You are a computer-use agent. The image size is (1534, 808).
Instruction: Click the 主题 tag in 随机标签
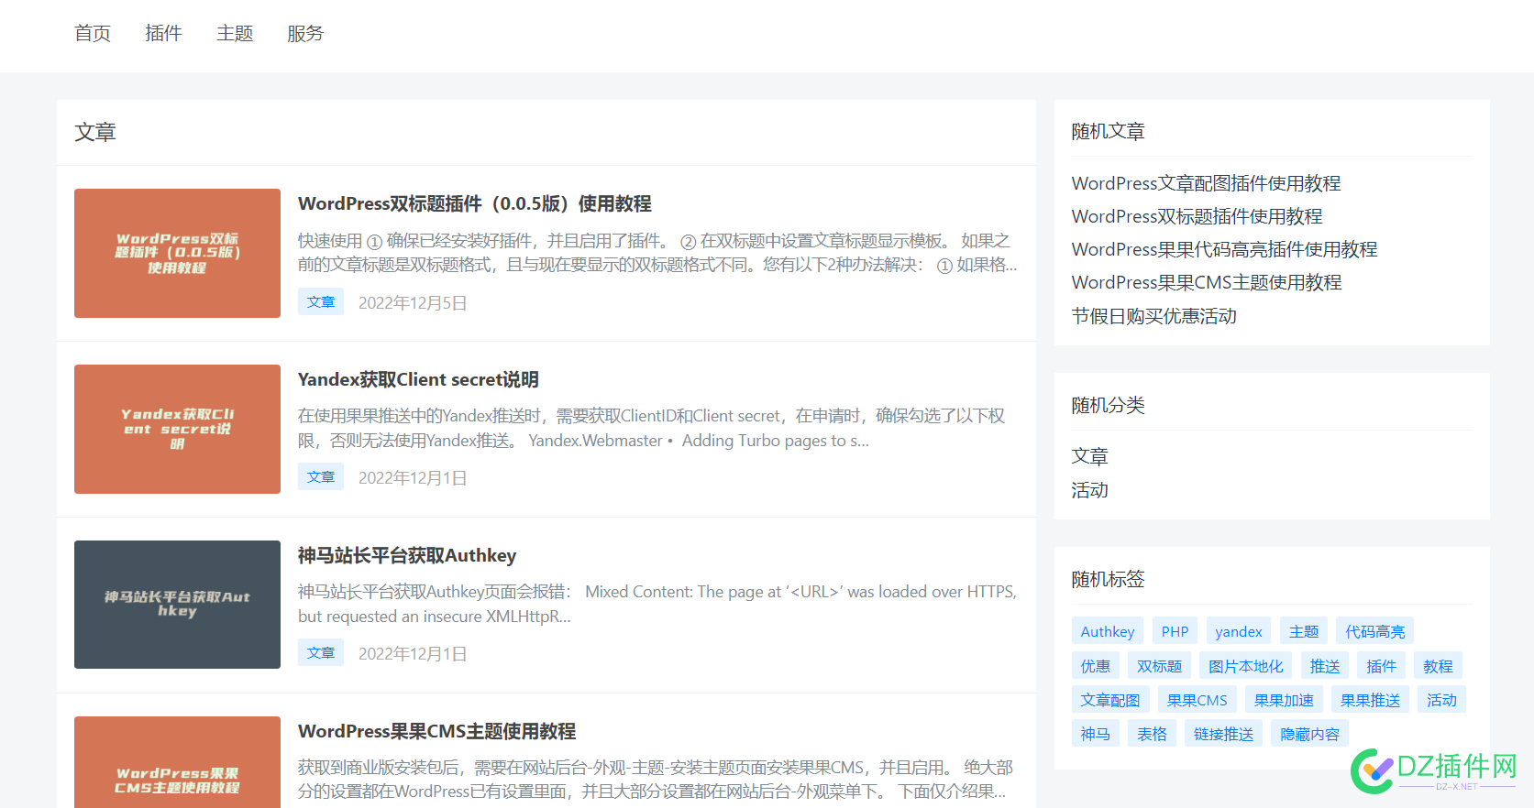coord(1304,631)
